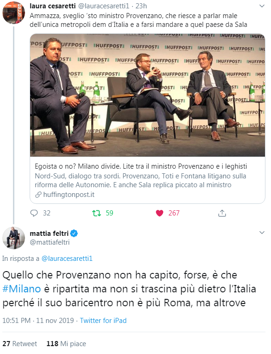Click the 23h tweet timestamp
Image resolution: width=271 pixels, height=354 pixels.
(x=141, y=6)
